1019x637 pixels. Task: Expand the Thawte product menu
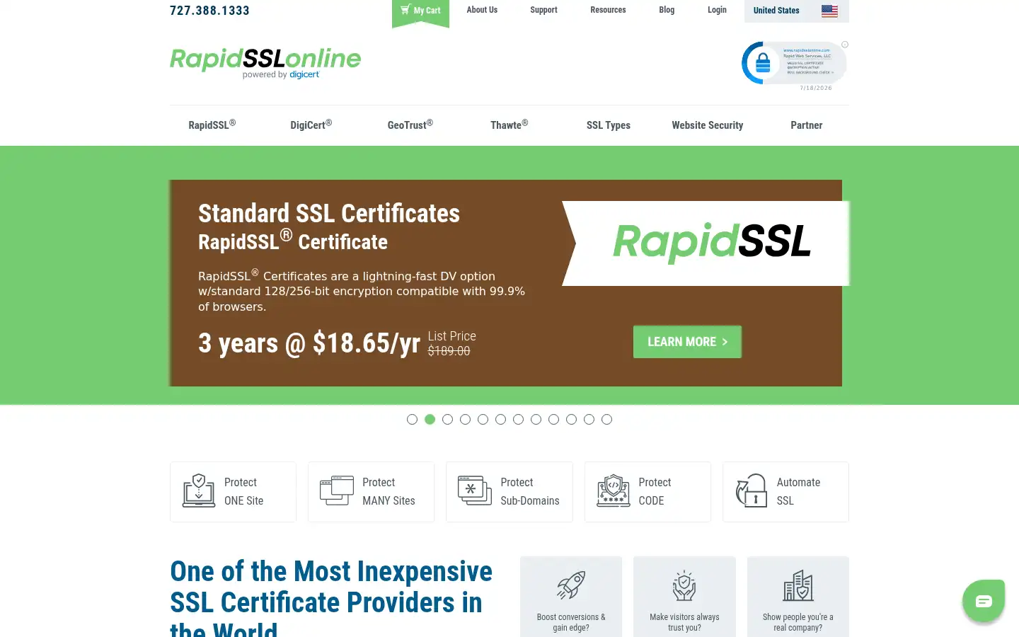509,125
